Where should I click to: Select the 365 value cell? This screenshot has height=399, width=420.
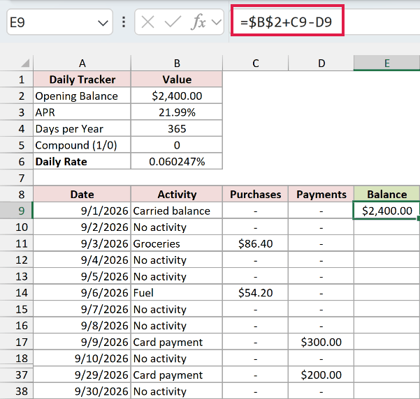coord(177,128)
